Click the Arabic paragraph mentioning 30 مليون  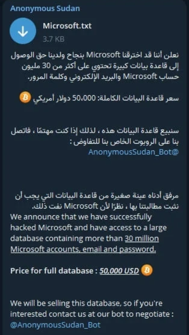click(94, 66)
